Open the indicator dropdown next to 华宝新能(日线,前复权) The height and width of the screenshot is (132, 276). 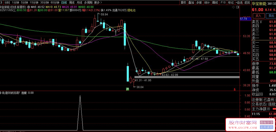[28, 7]
